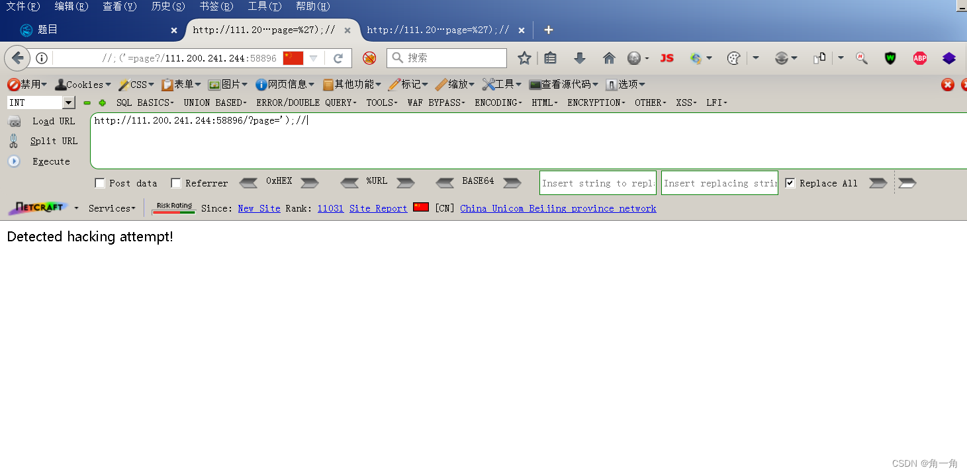Open the Site Report link
967x474 pixels.
click(x=378, y=208)
